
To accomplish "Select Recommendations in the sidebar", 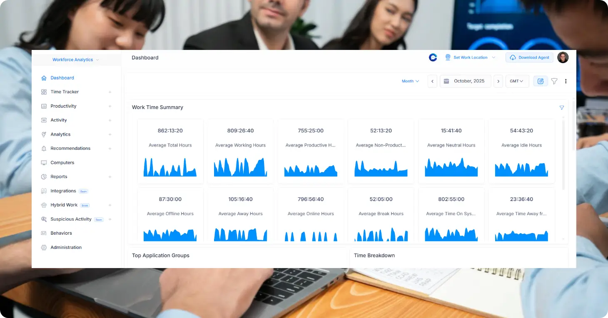I will (70, 149).
